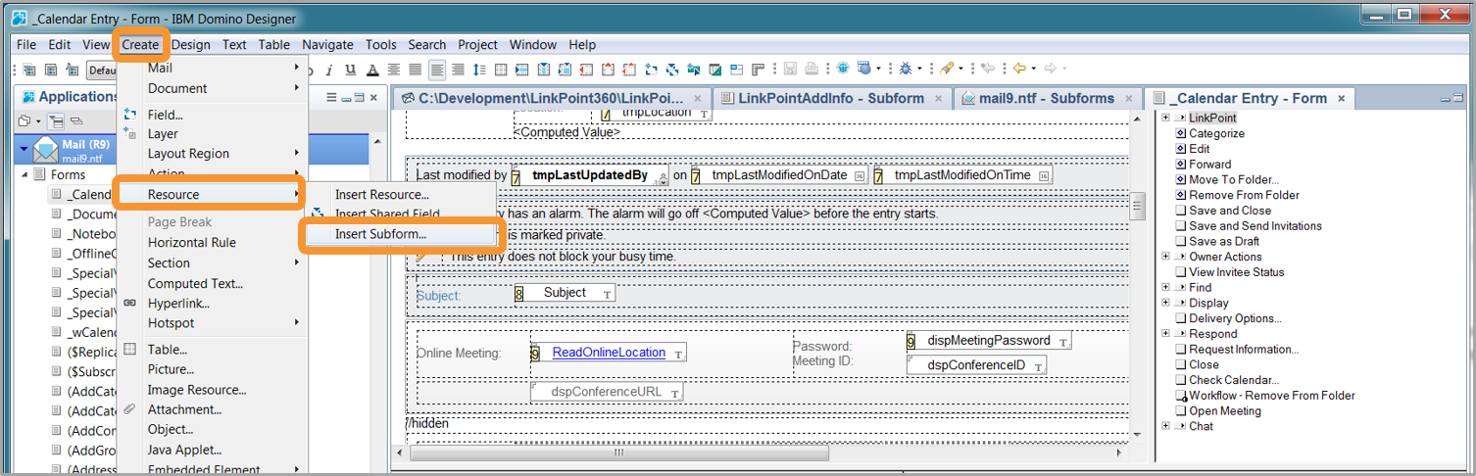Collapse the Forms tree node
Viewport: 1476px width, 476px height.
click(x=25, y=174)
